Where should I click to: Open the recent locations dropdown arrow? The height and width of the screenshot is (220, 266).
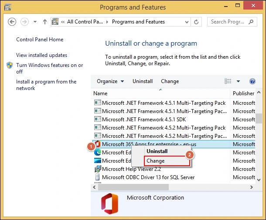(x=35, y=22)
